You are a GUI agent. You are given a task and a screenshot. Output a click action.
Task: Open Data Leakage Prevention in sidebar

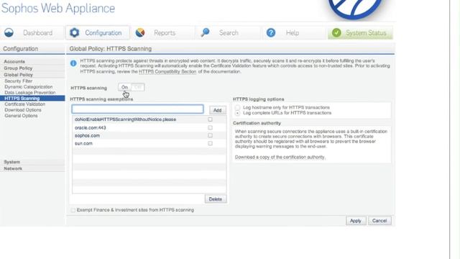[x=30, y=93]
